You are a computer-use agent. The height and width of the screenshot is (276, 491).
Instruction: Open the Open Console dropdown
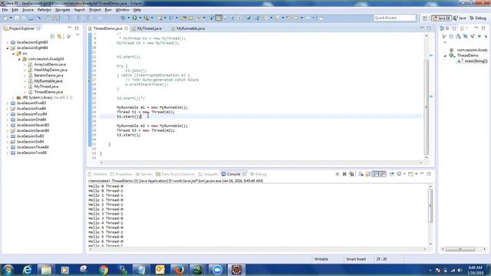[x=416, y=174]
